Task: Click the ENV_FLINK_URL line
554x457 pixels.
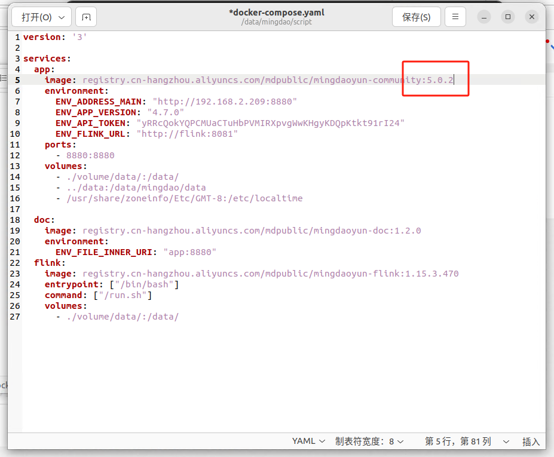Action: click(146, 134)
